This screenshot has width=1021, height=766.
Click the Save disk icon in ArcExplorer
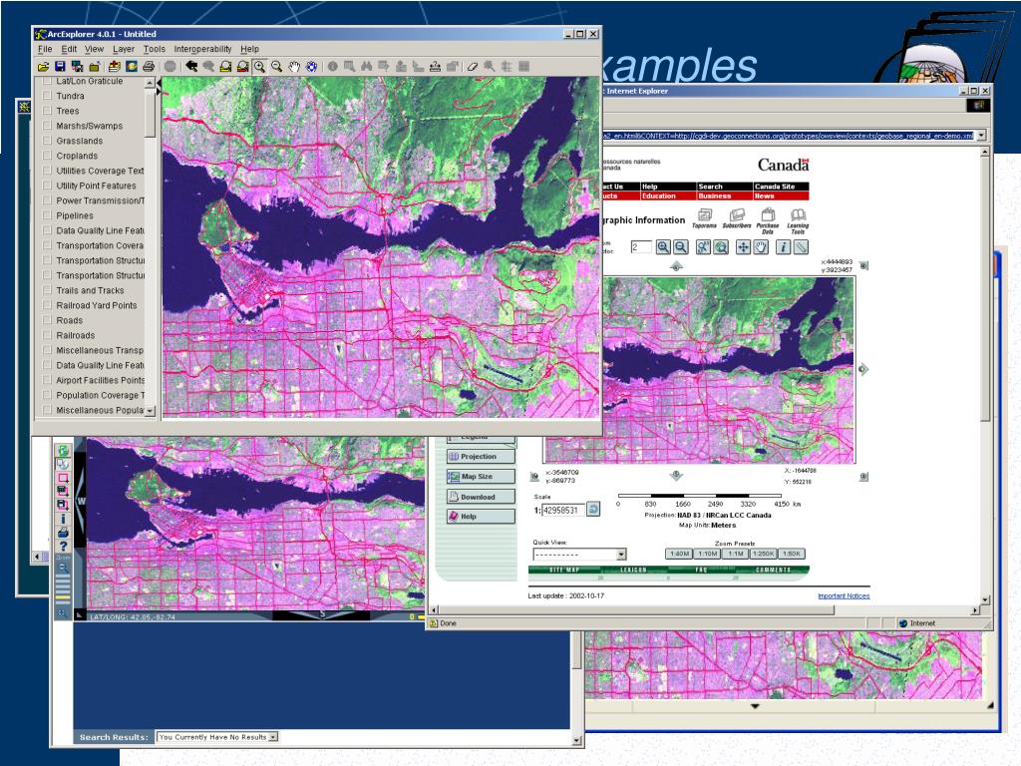pyautogui.click(x=60, y=66)
